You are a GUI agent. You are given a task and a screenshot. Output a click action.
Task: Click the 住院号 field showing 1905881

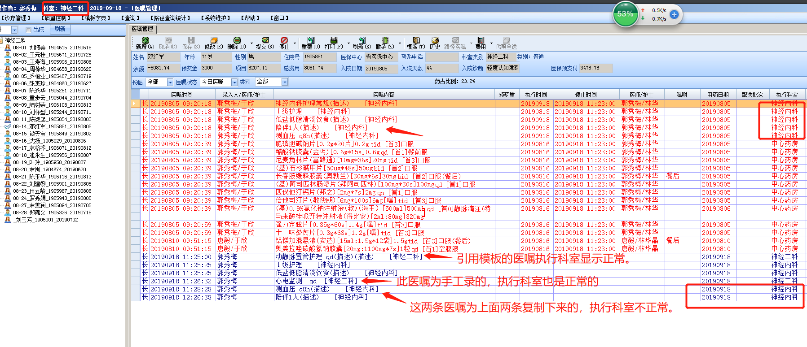[x=319, y=57]
